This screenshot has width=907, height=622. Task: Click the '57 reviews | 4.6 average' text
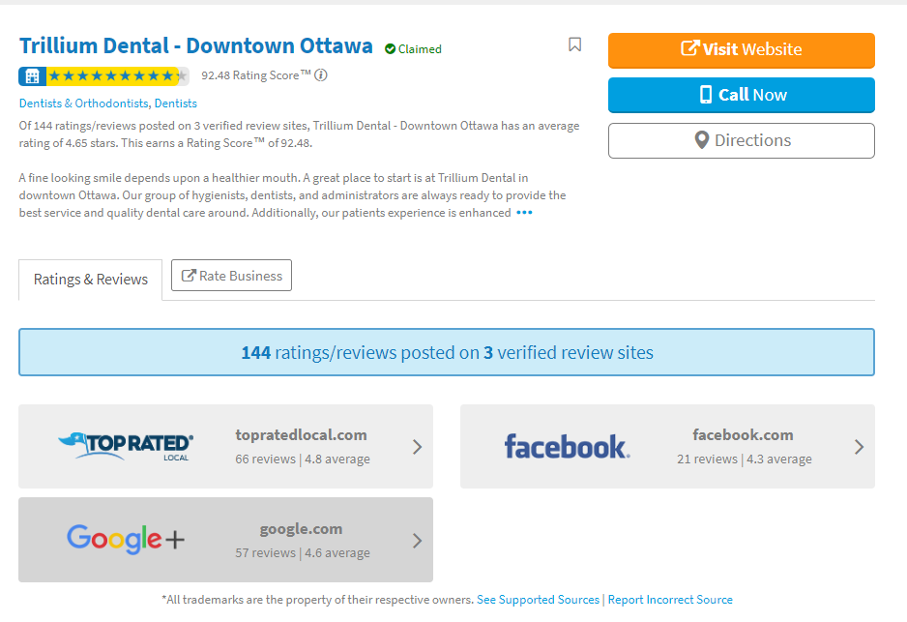tap(303, 553)
